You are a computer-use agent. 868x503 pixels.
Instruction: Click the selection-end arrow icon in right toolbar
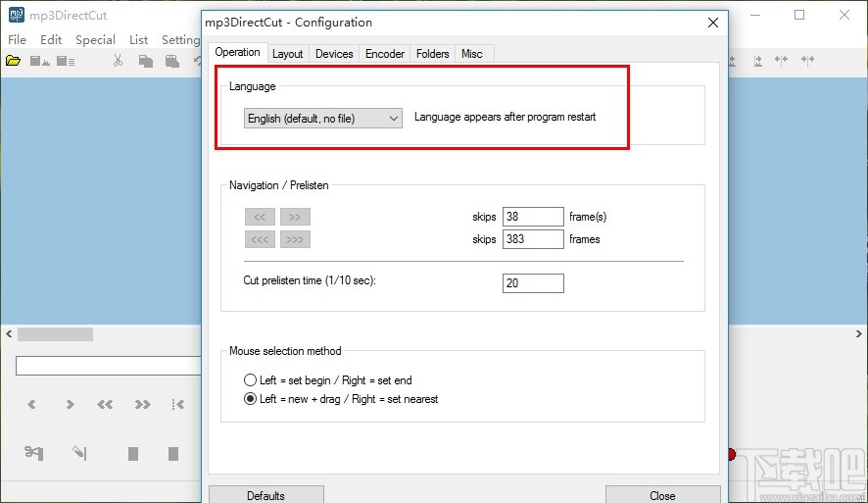(758, 61)
